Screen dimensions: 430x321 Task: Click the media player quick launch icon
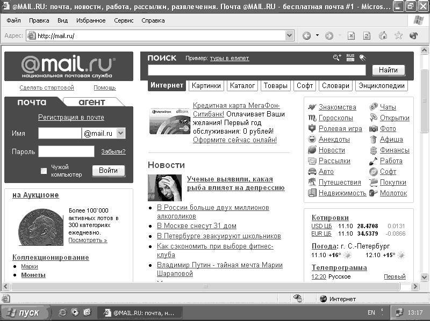pos(75,312)
